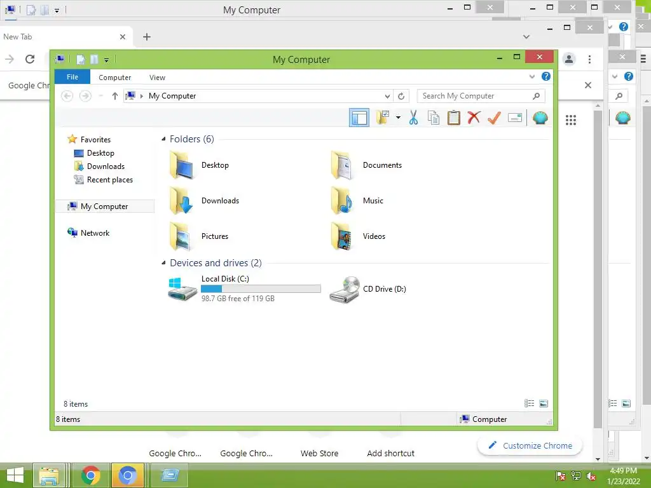651x488 pixels.
Task: Open the address bar history dropdown
Action: (x=387, y=97)
